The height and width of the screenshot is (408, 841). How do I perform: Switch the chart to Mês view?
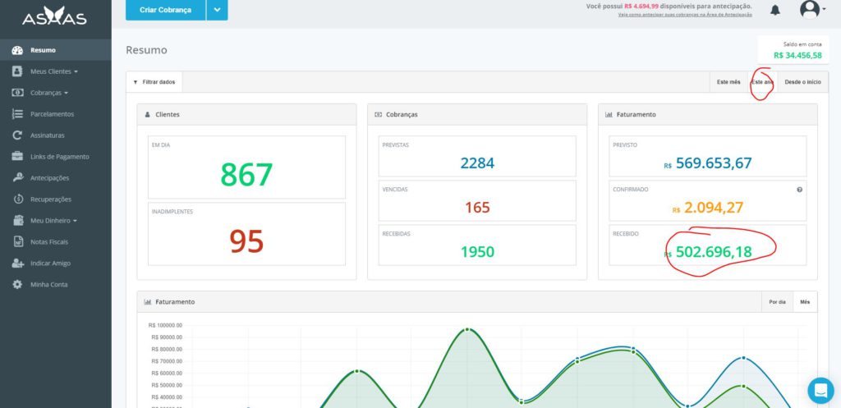(x=805, y=302)
